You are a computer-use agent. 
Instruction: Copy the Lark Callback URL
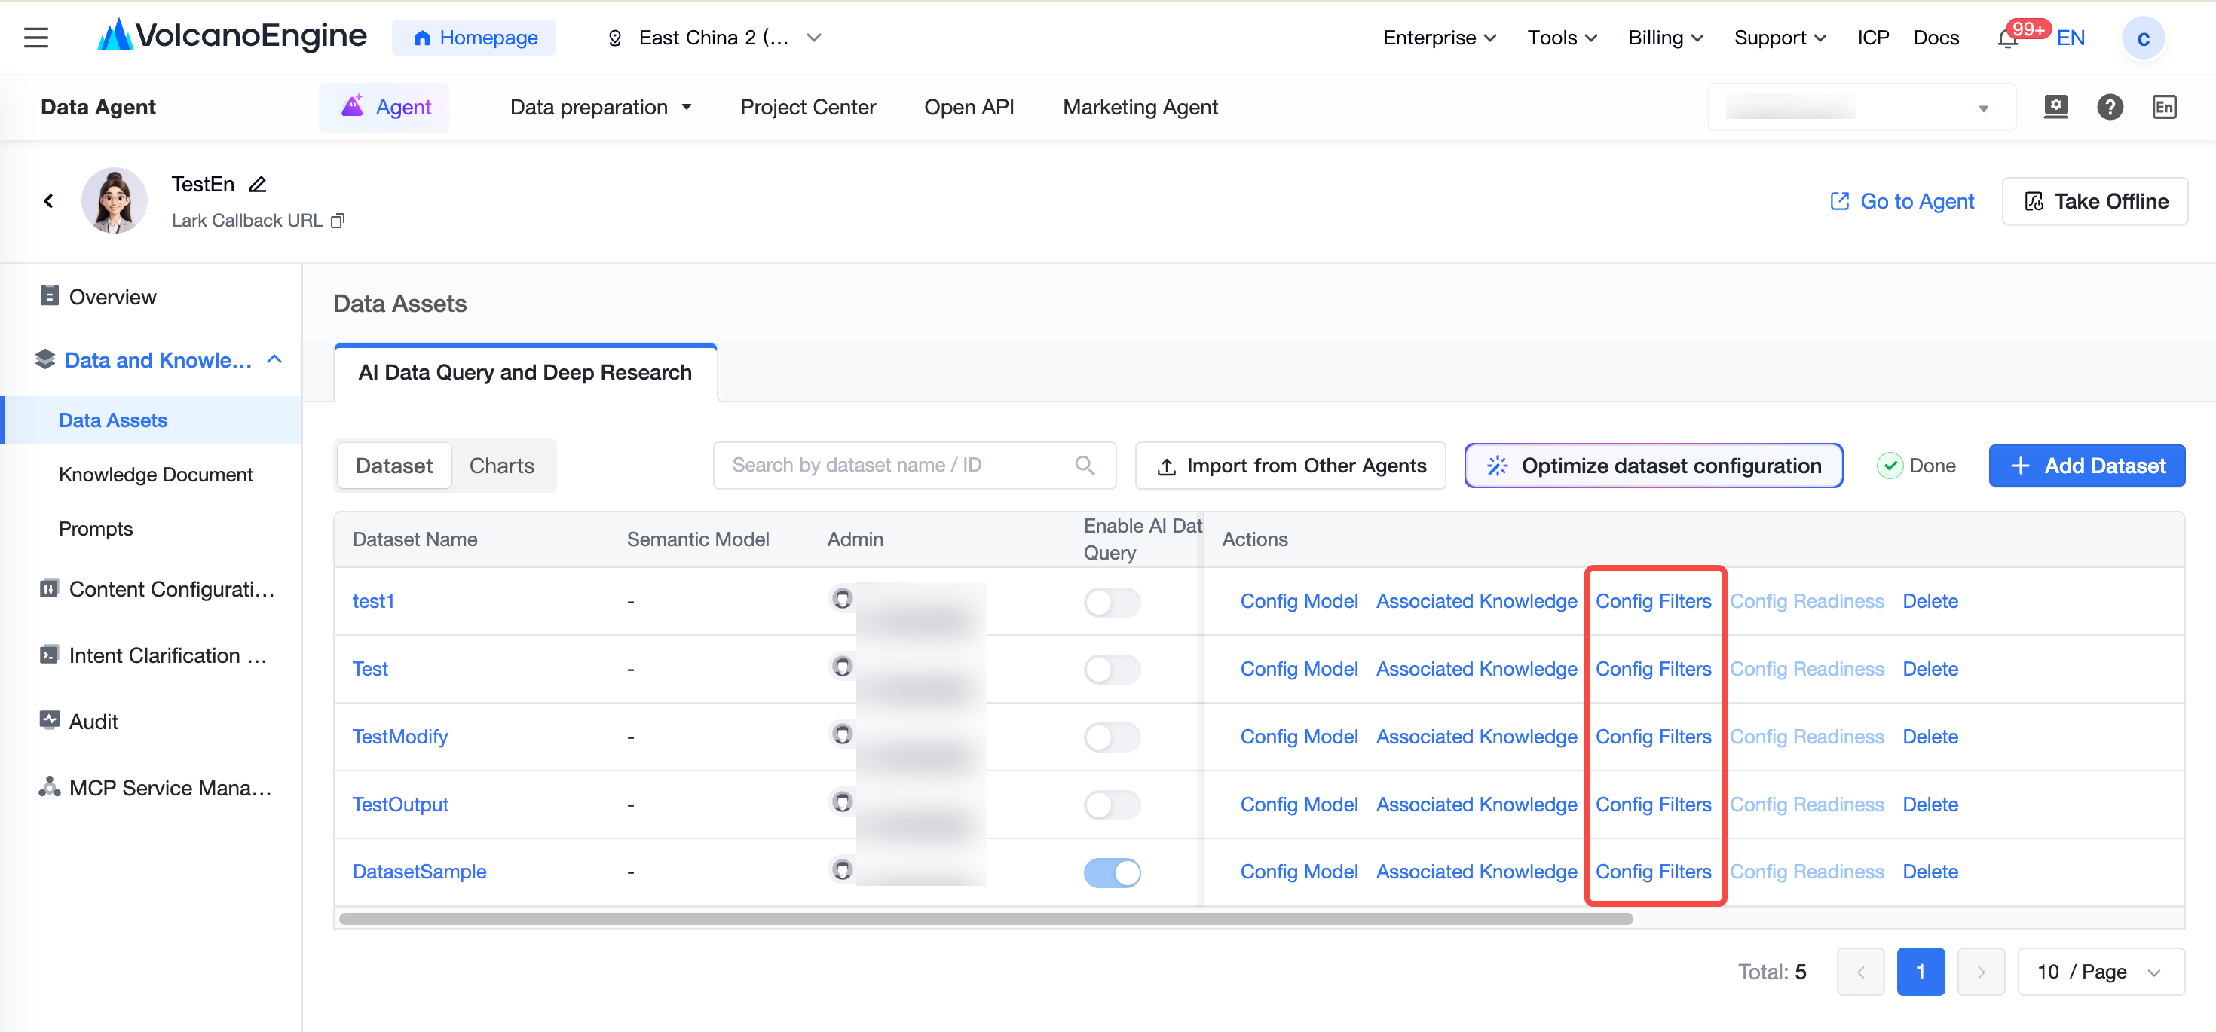pyautogui.click(x=338, y=221)
